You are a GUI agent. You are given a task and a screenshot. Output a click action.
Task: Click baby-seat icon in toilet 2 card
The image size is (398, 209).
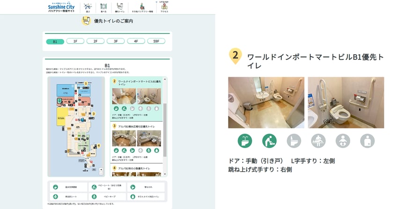click(x=124, y=108)
